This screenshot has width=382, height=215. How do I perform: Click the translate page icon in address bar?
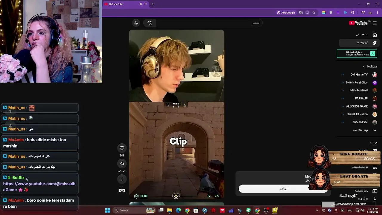(301, 13)
